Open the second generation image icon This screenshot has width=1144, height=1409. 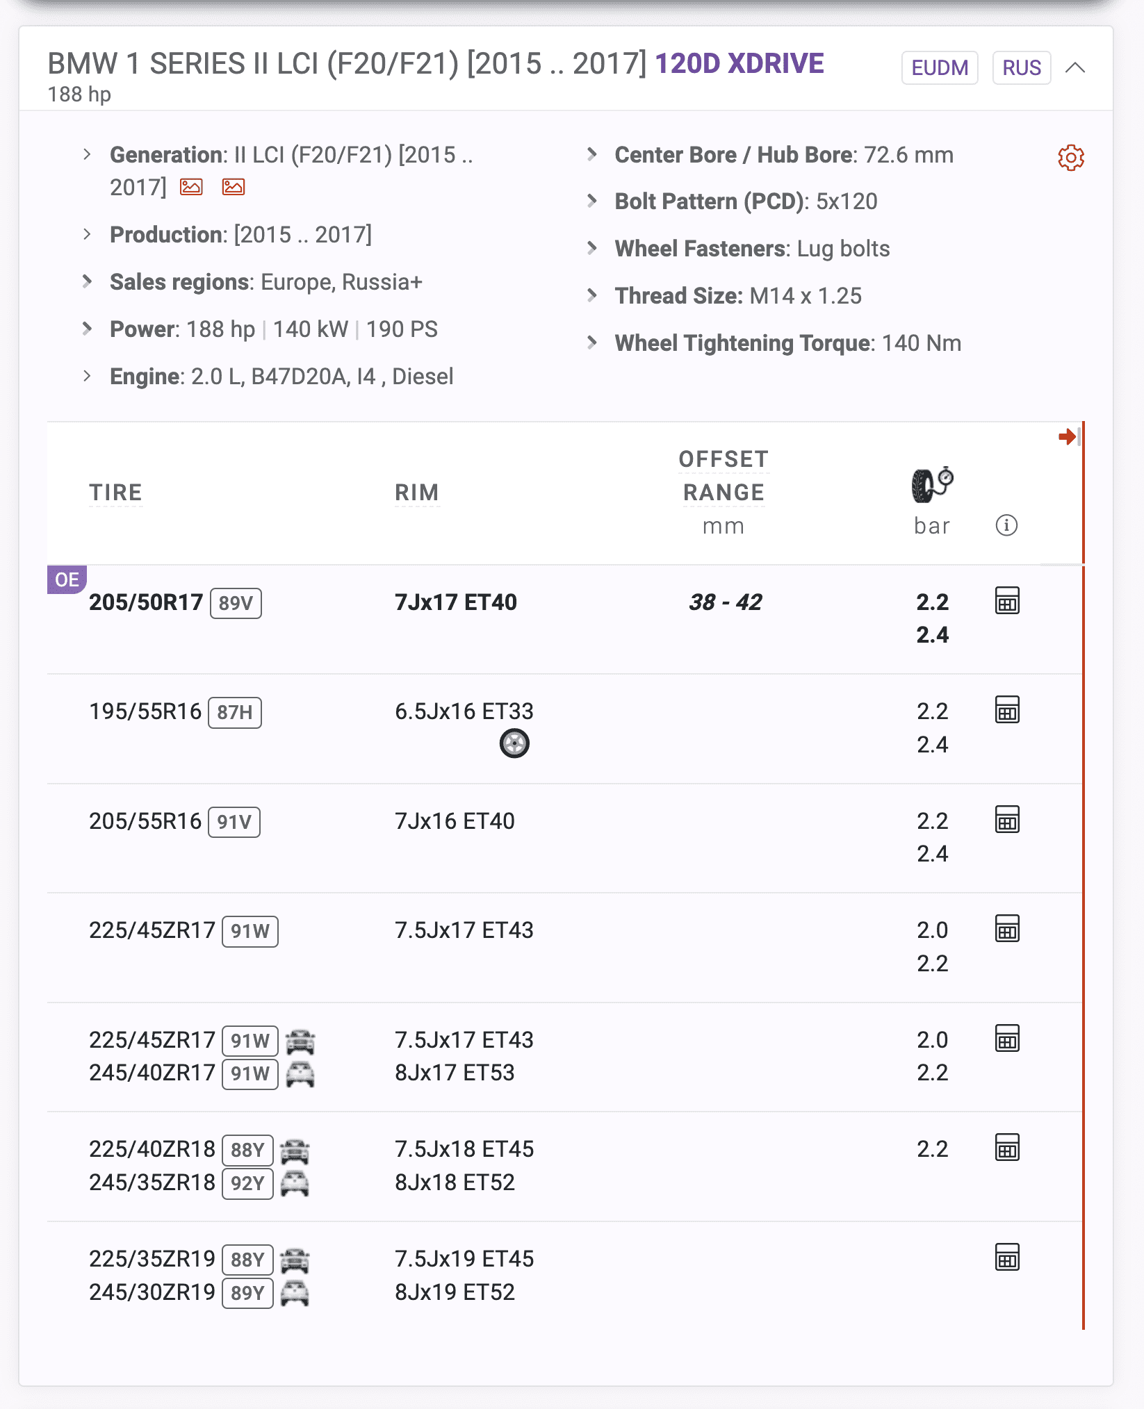pyautogui.click(x=234, y=187)
